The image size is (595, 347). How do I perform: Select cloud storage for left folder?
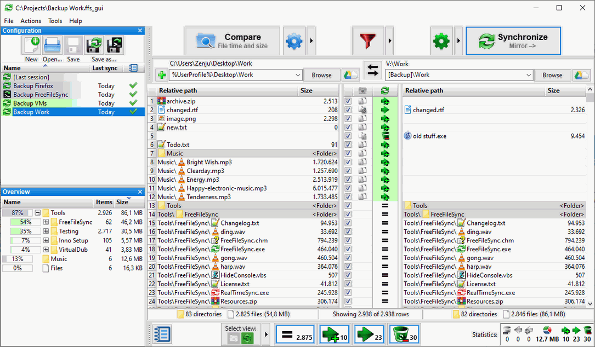point(350,75)
